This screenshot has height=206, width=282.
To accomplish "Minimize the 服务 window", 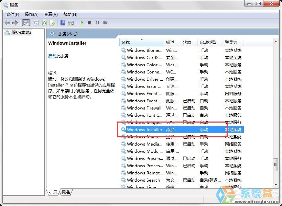I will pos(249,4).
